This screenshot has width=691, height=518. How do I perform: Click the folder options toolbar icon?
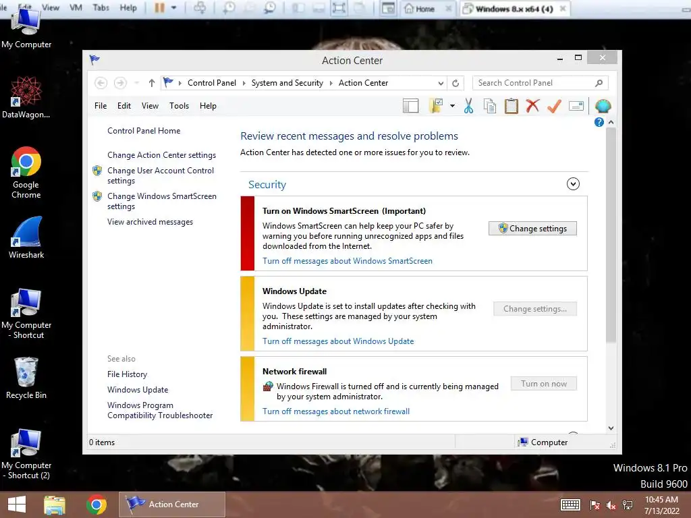coord(436,106)
